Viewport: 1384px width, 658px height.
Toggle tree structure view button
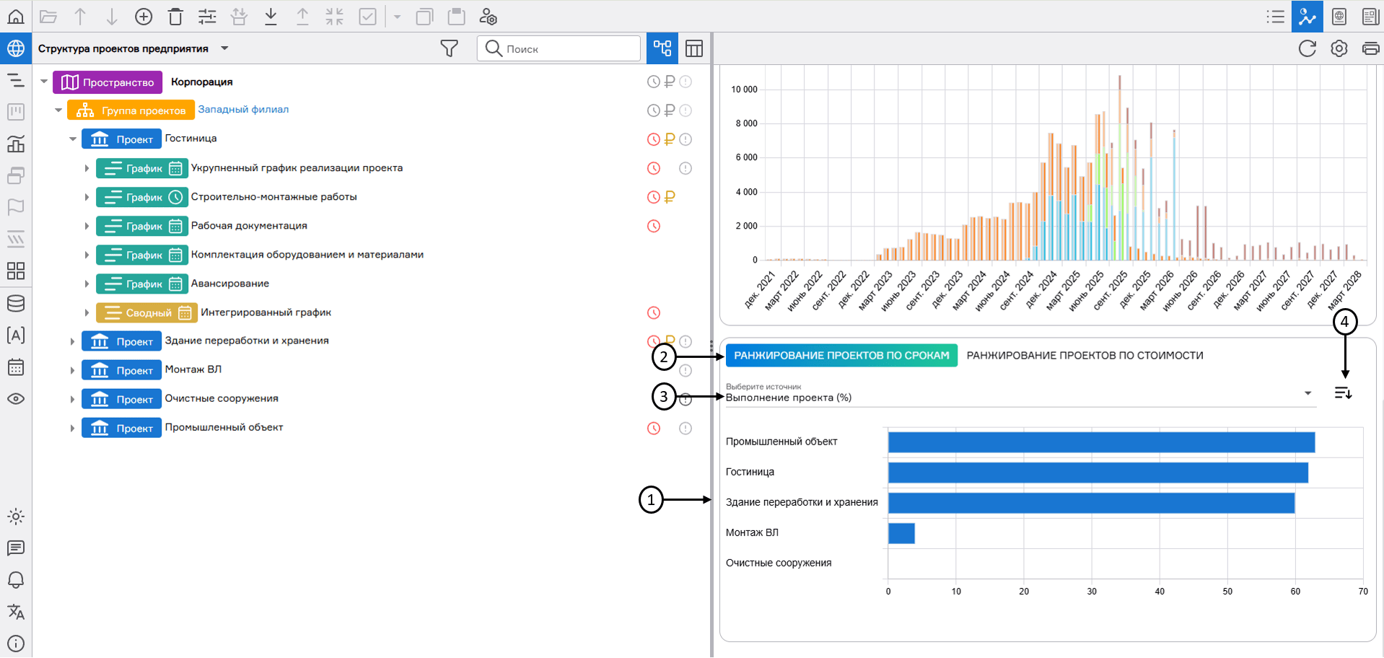point(662,48)
